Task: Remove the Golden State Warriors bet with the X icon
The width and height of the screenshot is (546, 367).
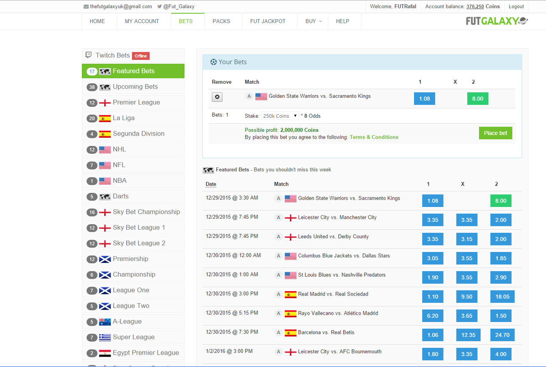Action: pos(217,97)
